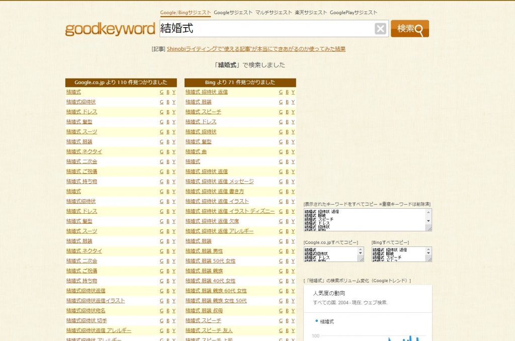Viewport: 515px width, 341px height.
Task: Click Y link for 結婚式 服装 50代 女性
Action: point(293,261)
